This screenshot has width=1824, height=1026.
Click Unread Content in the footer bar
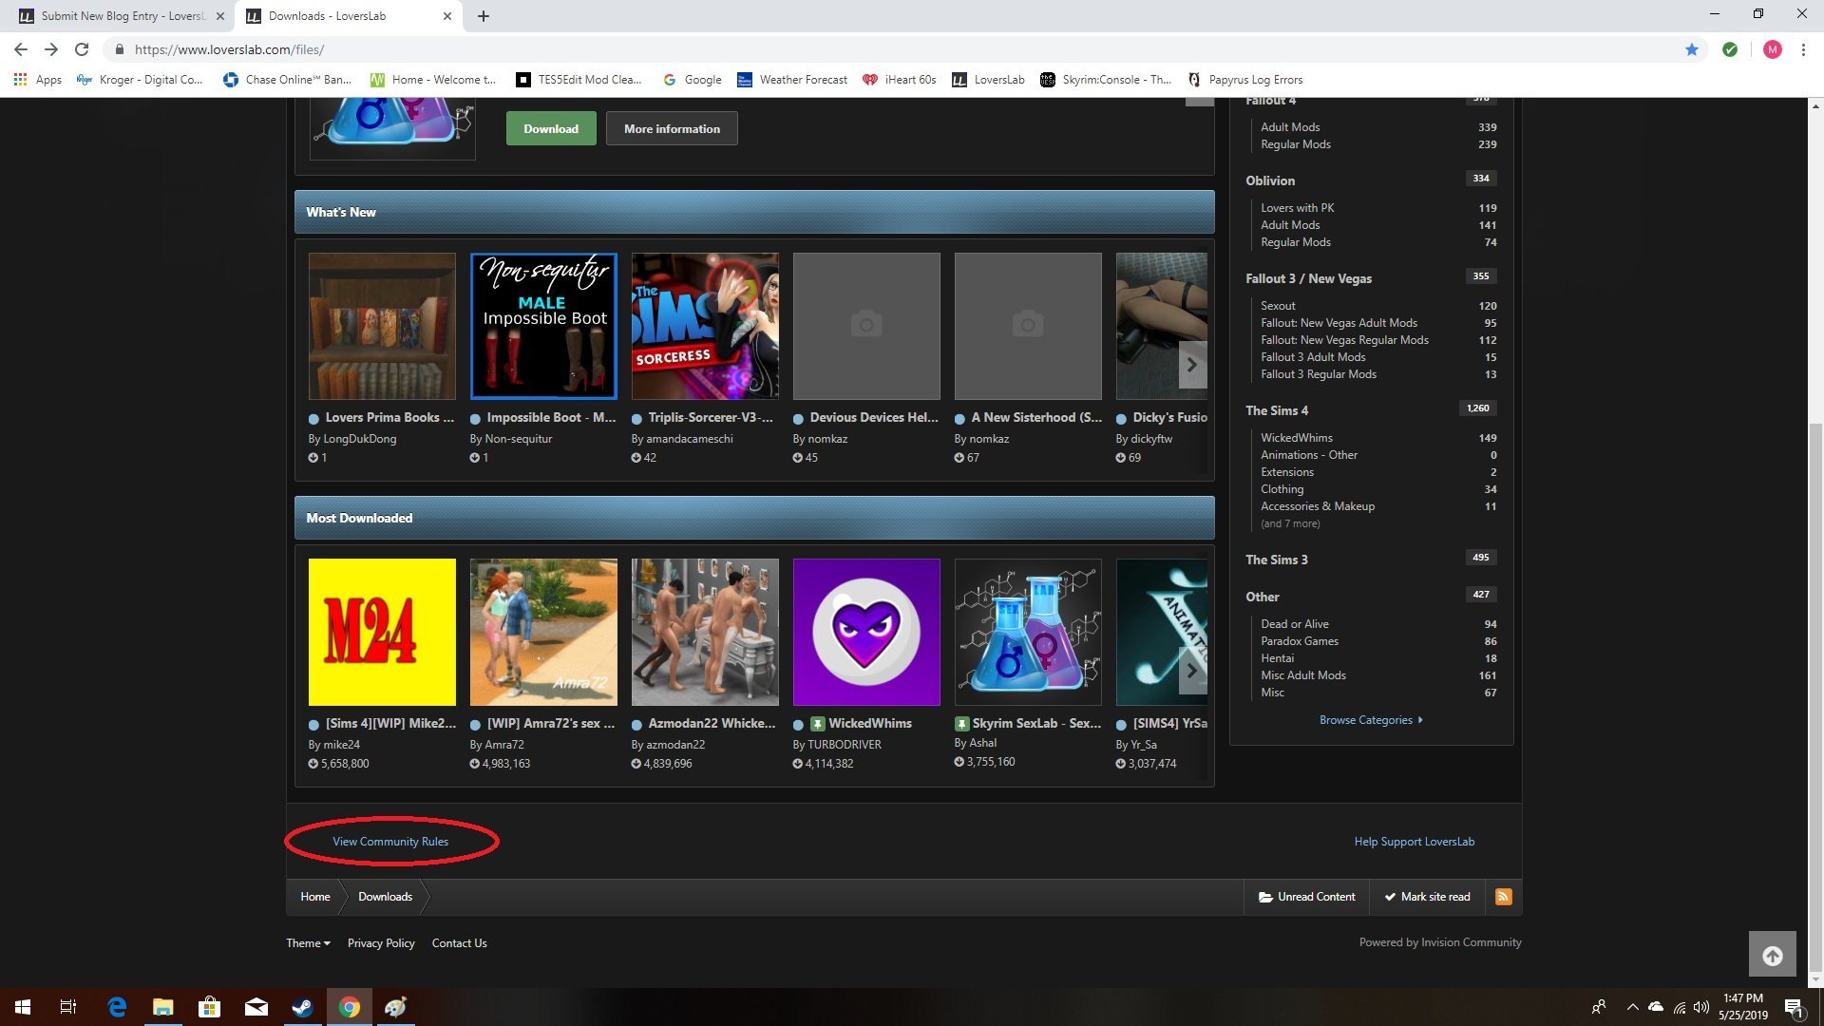click(1306, 897)
